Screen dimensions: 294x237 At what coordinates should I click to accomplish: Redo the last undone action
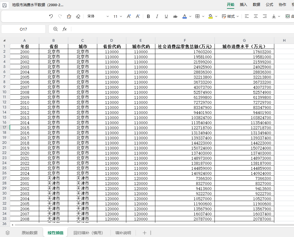click(x=60, y=17)
